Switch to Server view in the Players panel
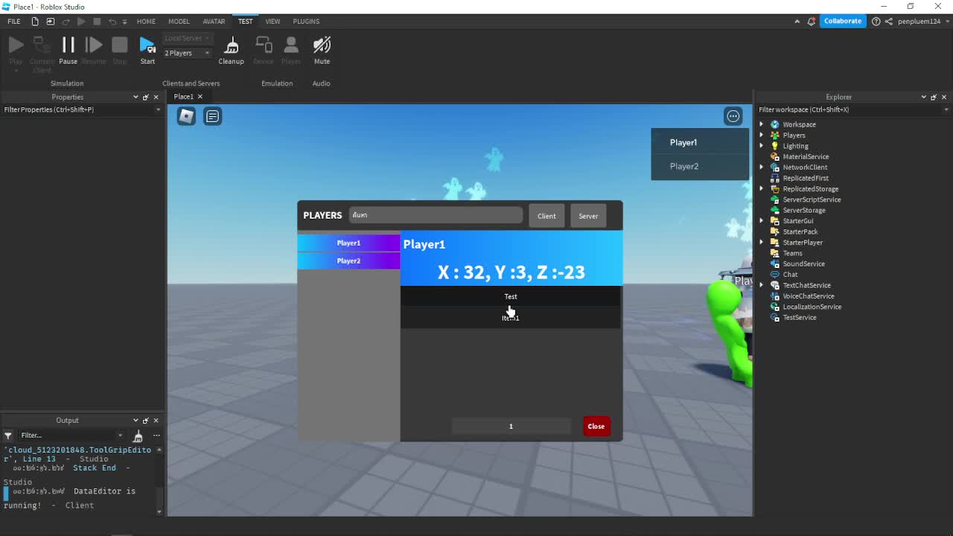This screenshot has width=953, height=536. point(588,216)
